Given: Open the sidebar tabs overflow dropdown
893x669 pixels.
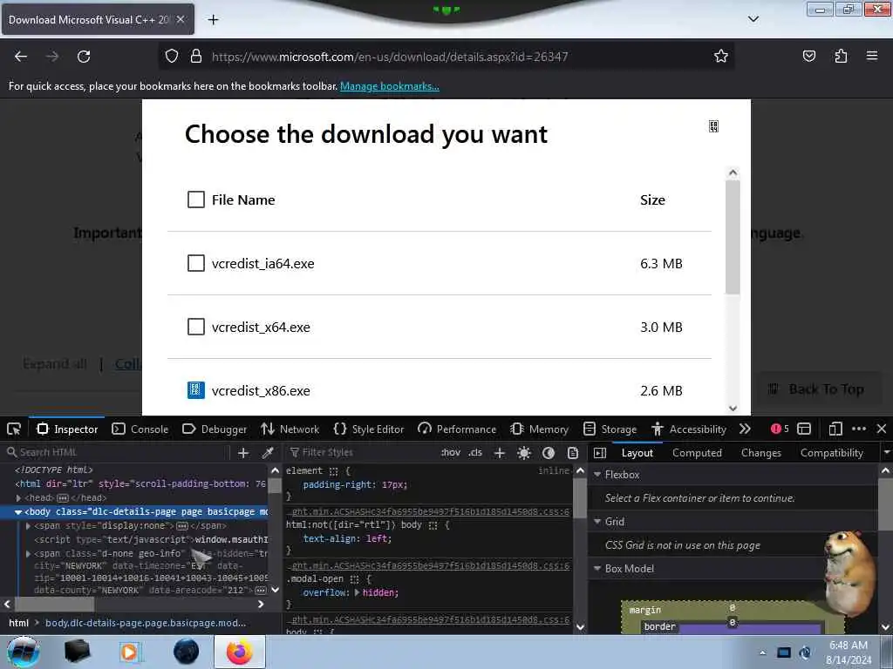Looking at the screenshot, I should 886,453.
